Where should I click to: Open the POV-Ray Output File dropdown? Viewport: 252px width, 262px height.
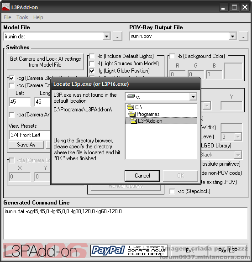coord(232,36)
